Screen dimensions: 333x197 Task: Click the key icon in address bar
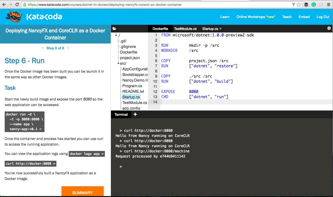click(x=294, y=5)
